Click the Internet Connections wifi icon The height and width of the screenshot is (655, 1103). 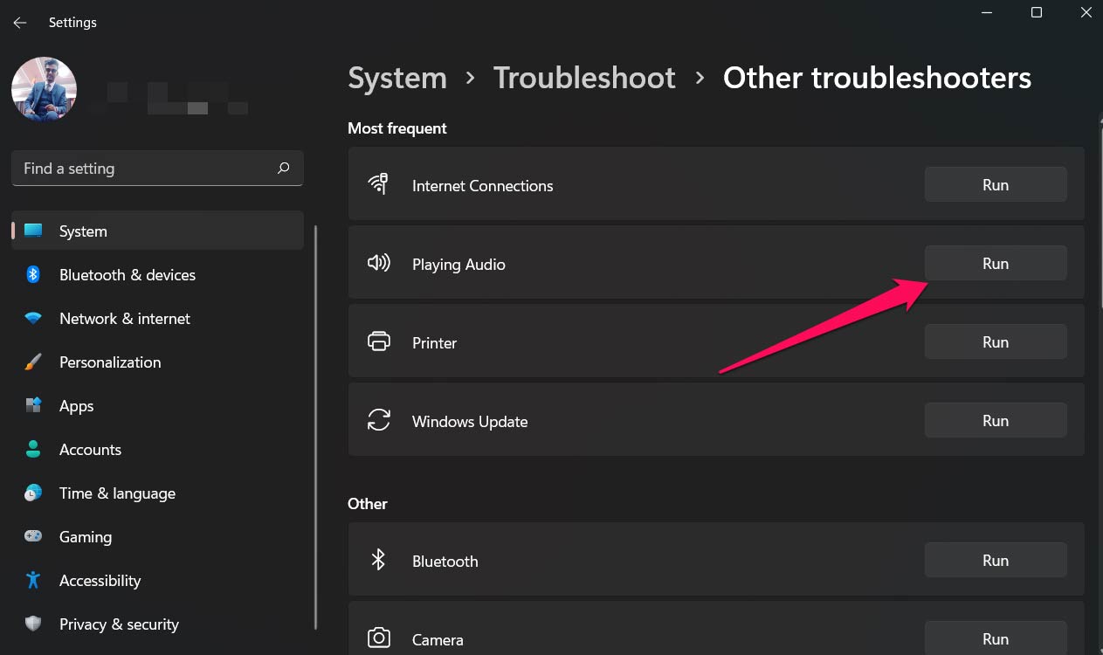pyautogui.click(x=378, y=183)
